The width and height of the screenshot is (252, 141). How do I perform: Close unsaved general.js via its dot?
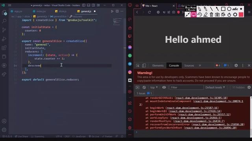(x=94, y=11)
